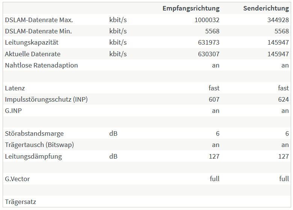The width and height of the screenshot is (293, 210).
Task: Select the Impulsstörungsschutz (INP) label
Action: (46, 99)
